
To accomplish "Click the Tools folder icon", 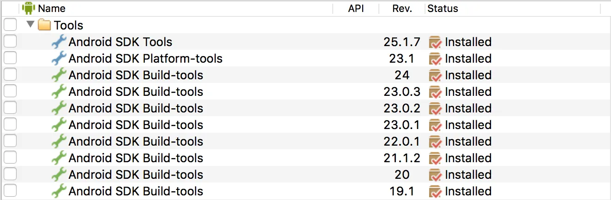I will tap(44, 25).
